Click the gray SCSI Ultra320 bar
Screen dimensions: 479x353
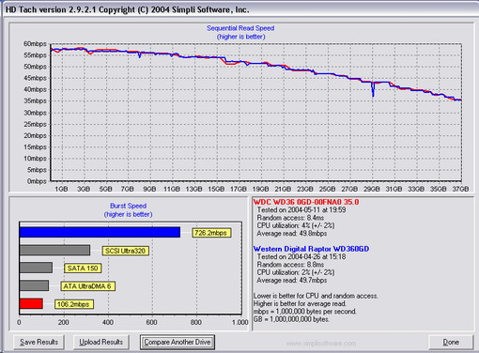coord(54,250)
